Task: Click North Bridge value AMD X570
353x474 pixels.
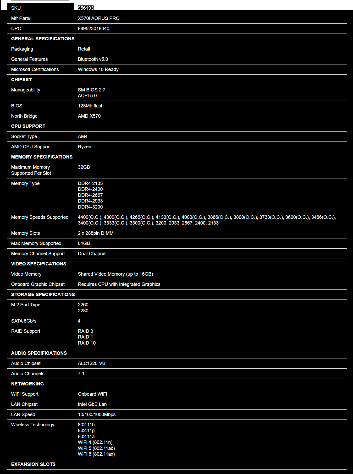Action: point(89,116)
